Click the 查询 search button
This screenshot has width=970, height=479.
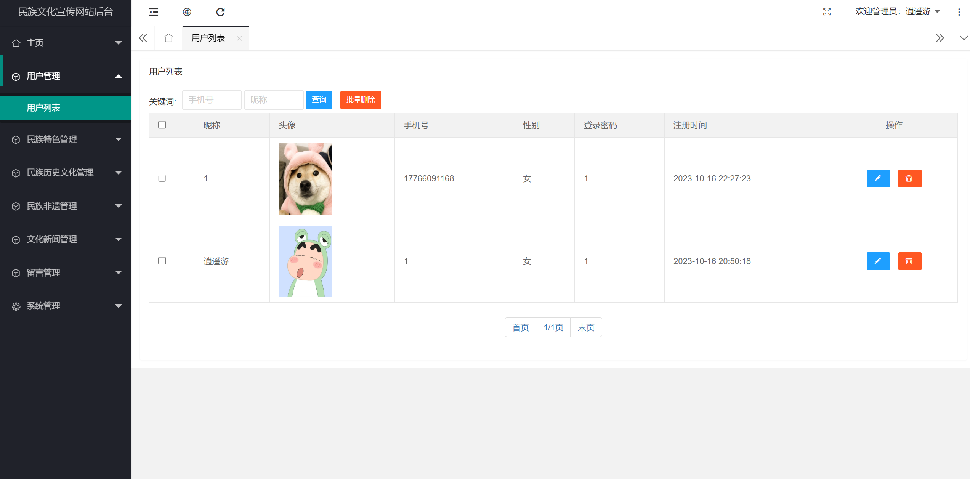(x=319, y=100)
